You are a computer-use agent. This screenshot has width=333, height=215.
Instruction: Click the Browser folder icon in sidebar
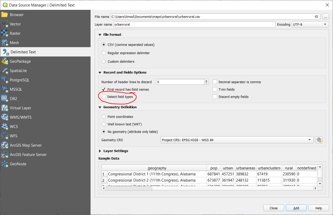5,15
